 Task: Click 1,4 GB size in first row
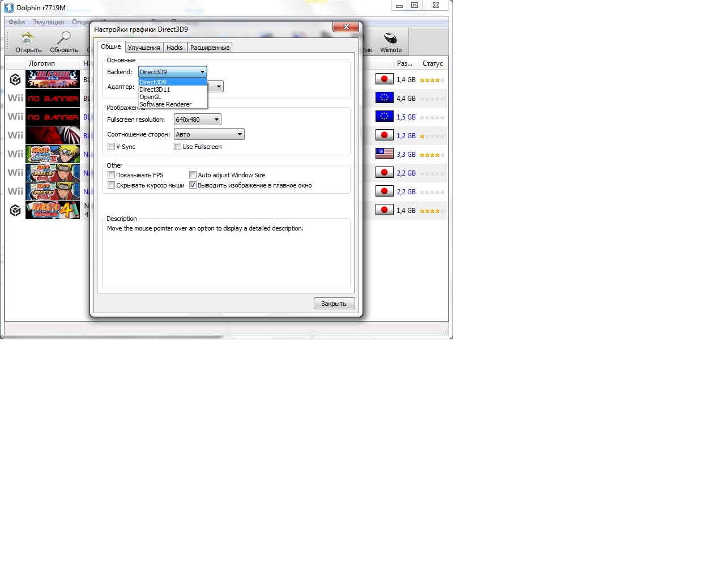tap(406, 80)
